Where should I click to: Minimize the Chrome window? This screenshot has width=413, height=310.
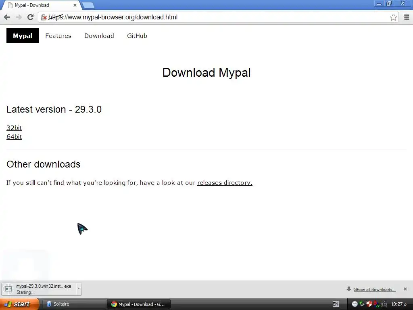[x=379, y=4]
